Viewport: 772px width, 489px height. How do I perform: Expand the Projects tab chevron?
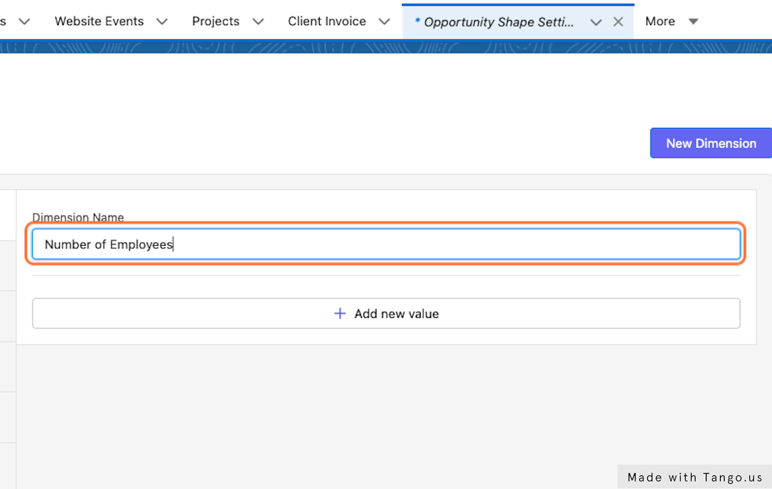pyautogui.click(x=258, y=22)
